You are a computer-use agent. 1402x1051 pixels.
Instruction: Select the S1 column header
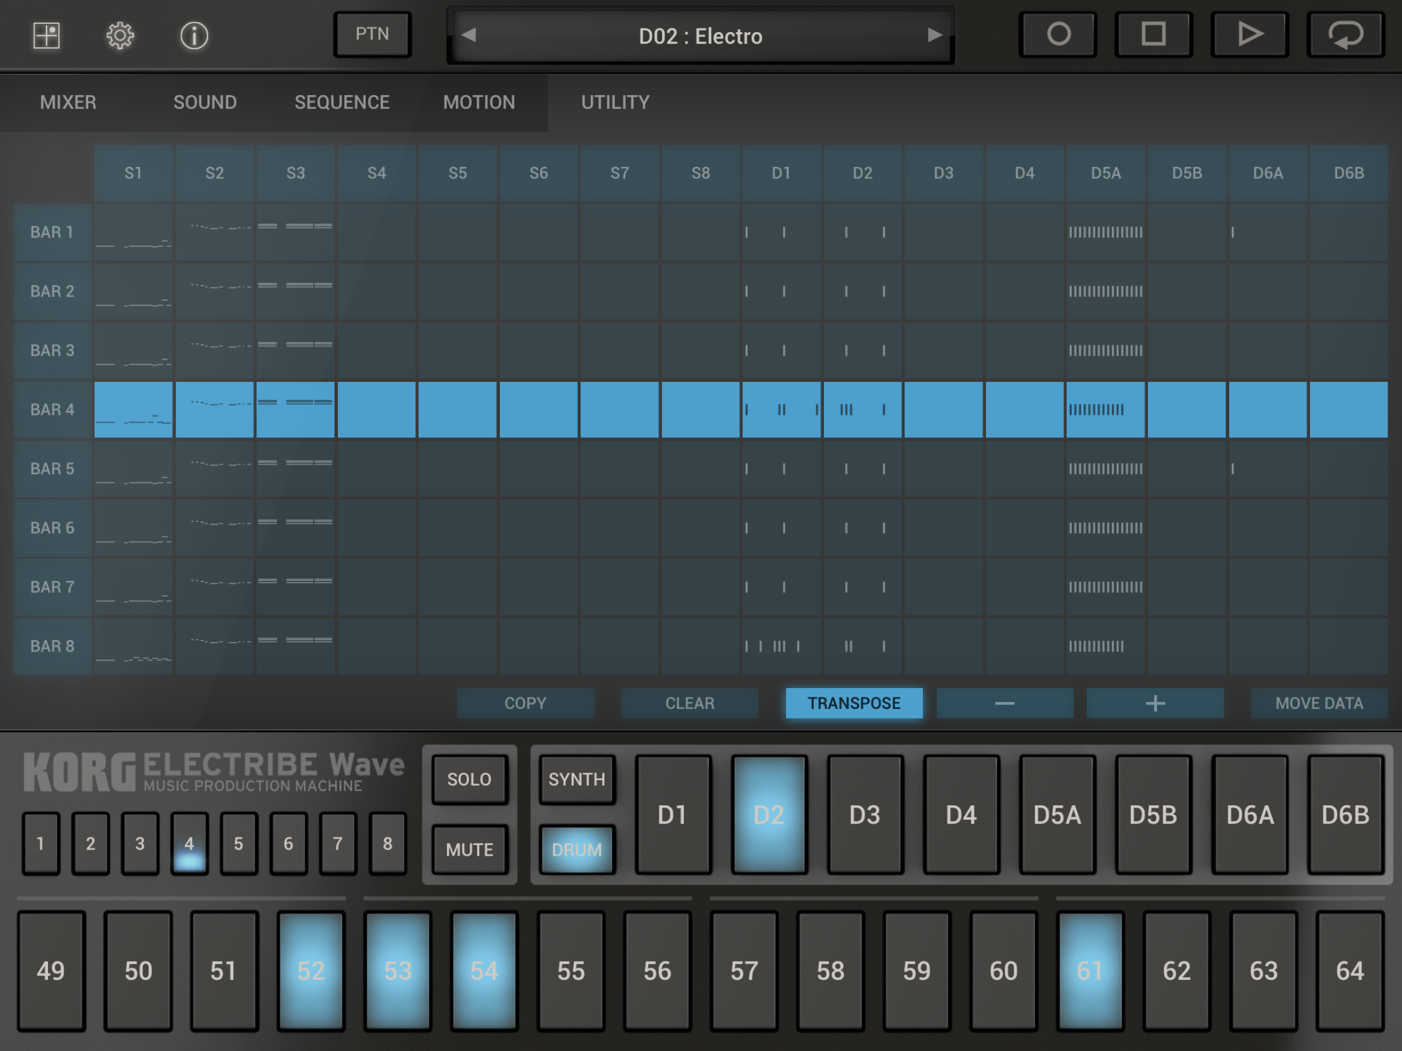[x=133, y=173]
